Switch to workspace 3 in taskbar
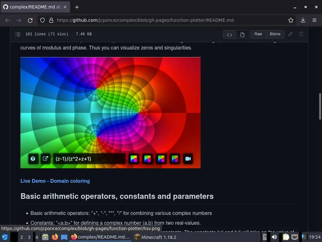The image size is (322, 242). tap(29, 237)
